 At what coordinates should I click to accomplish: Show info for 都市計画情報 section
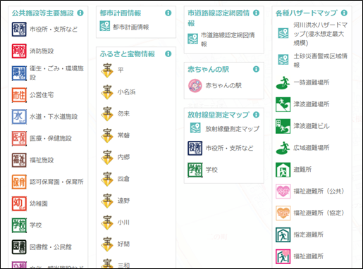[168, 13]
